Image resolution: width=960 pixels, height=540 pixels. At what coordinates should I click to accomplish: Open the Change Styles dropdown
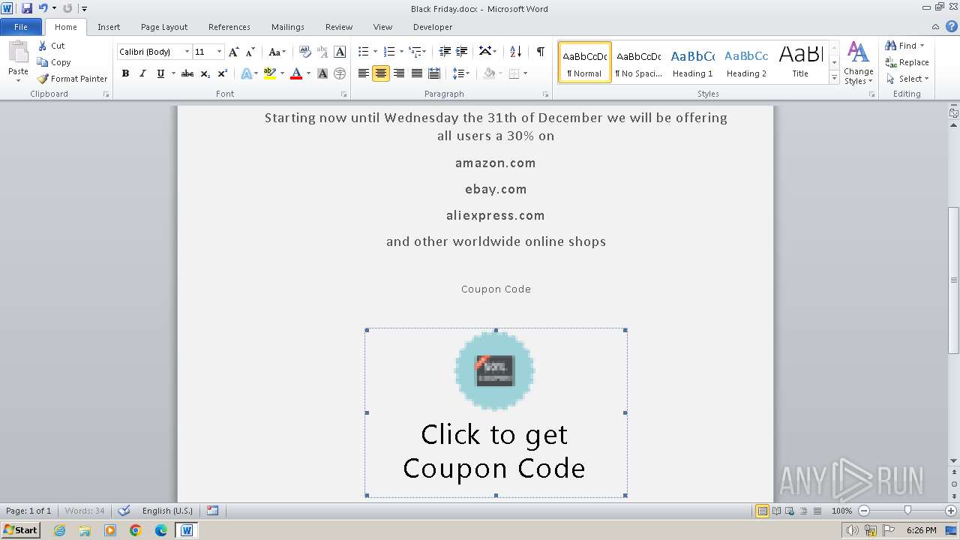click(x=859, y=63)
